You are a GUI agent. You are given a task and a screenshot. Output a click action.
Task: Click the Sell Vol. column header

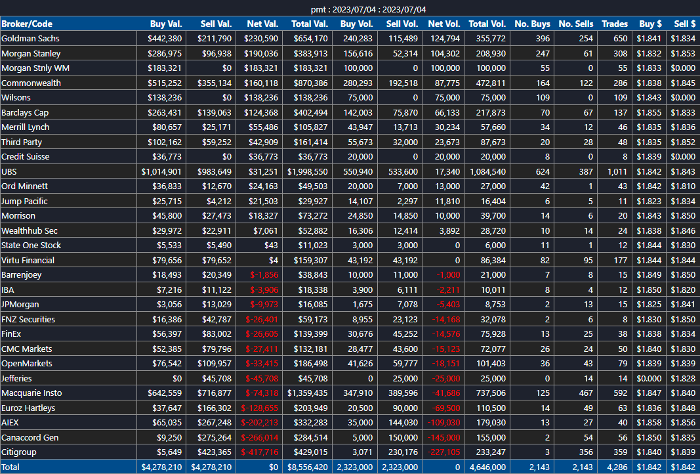pyautogui.click(x=402, y=24)
